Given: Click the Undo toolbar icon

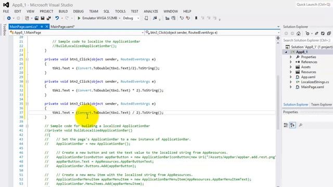Looking at the screenshot, I should 57,18.
